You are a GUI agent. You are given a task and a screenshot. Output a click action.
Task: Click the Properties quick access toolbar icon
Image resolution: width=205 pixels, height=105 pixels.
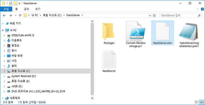11,3
